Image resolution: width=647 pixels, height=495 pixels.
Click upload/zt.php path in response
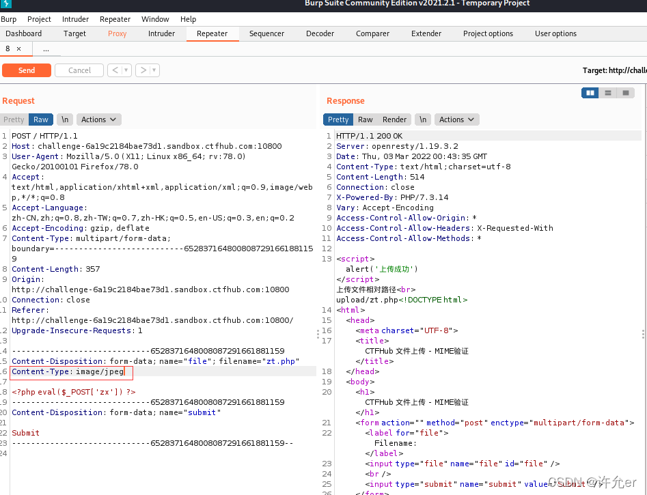click(x=367, y=300)
